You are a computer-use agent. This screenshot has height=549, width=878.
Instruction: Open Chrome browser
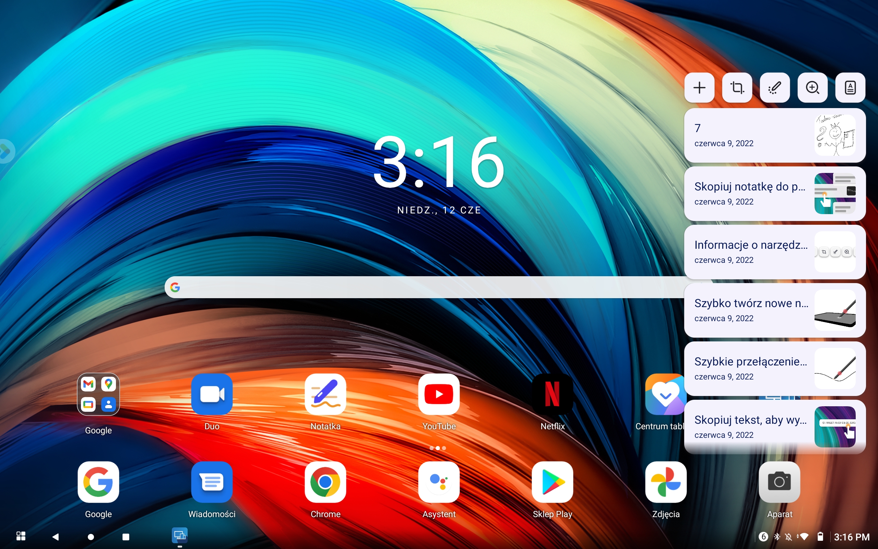click(325, 482)
